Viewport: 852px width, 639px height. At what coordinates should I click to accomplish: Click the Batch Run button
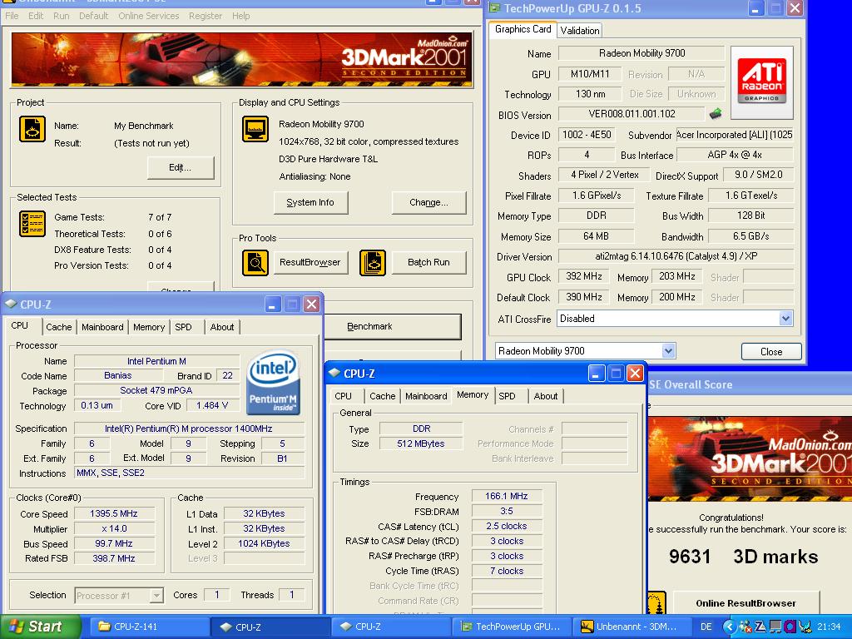pos(428,262)
